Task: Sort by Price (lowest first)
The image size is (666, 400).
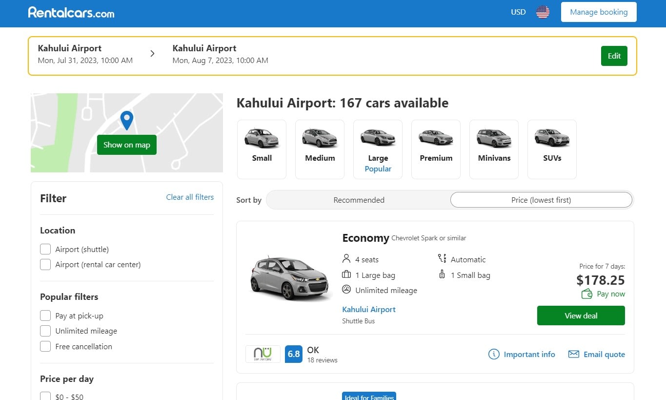Action: coord(541,200)
